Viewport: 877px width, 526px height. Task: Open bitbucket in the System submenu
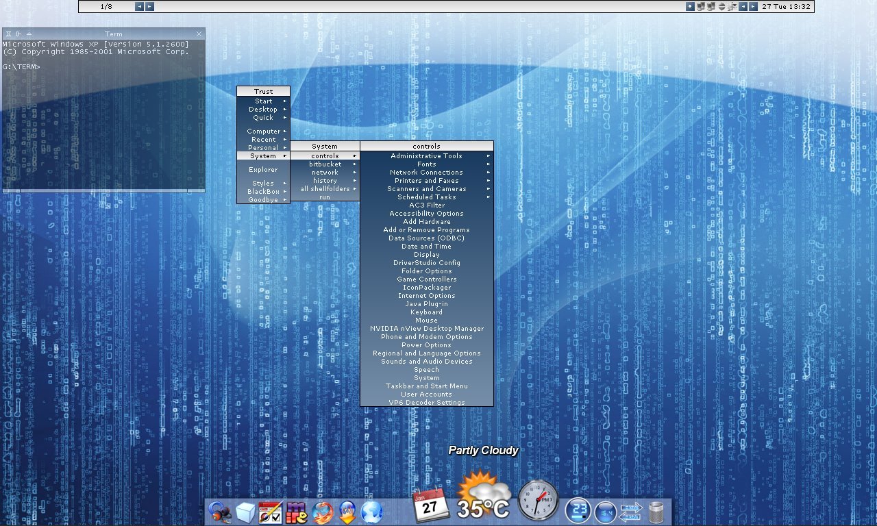325,164
